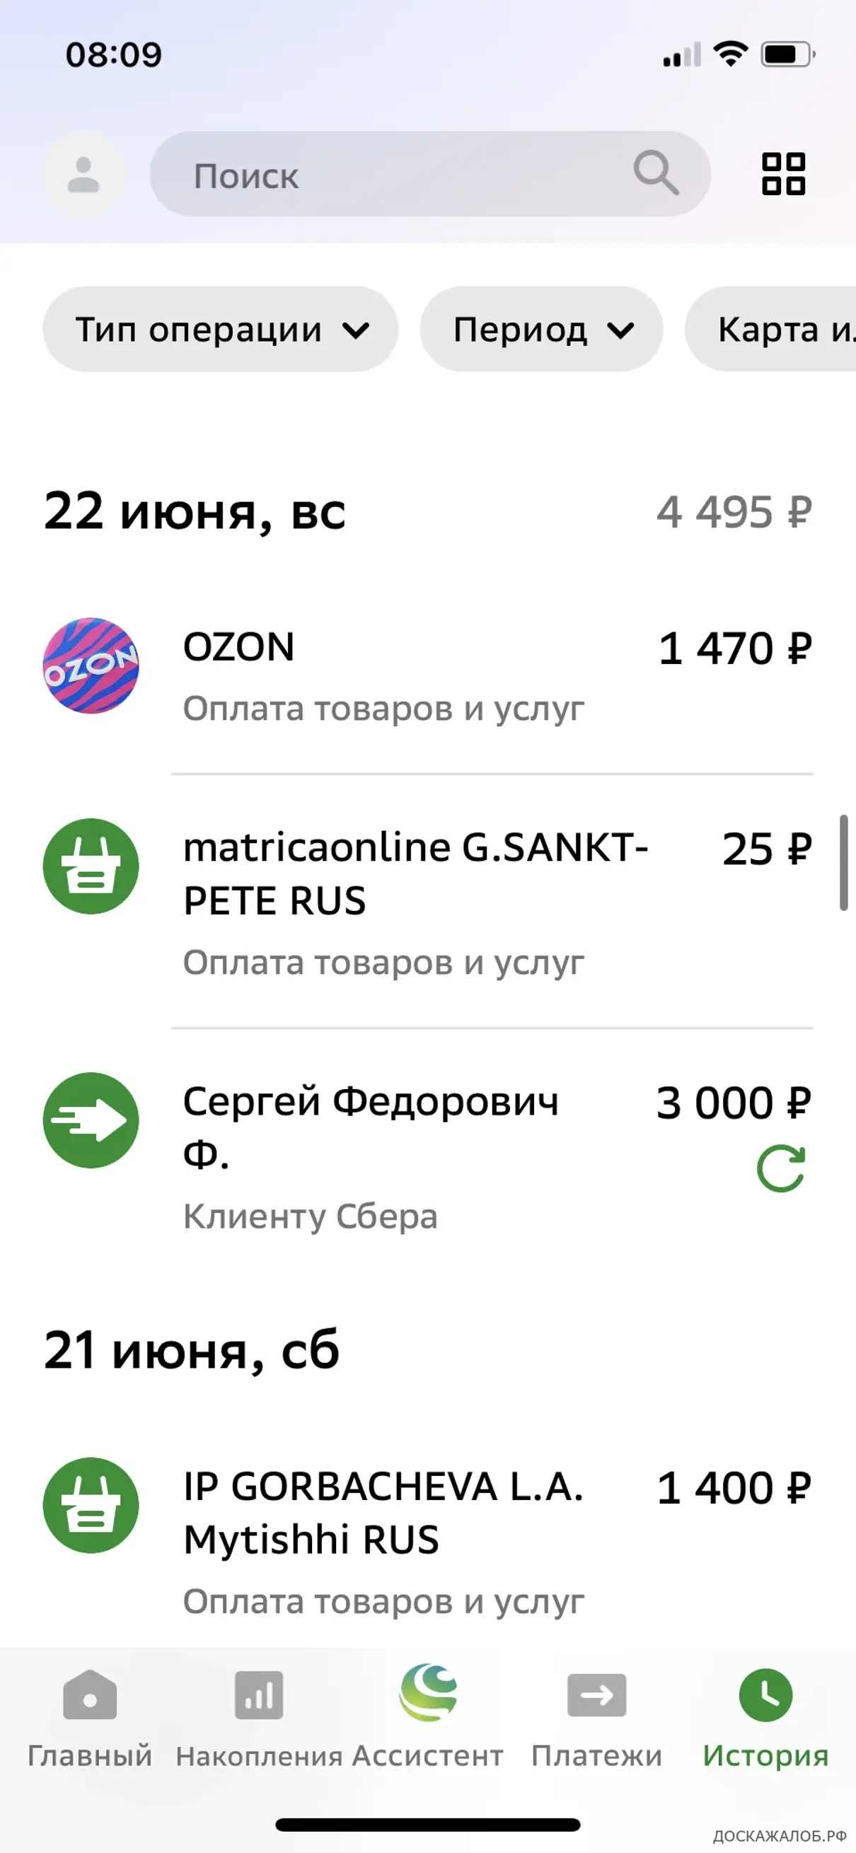Click the OZON merchant logo

pos(91,666)
